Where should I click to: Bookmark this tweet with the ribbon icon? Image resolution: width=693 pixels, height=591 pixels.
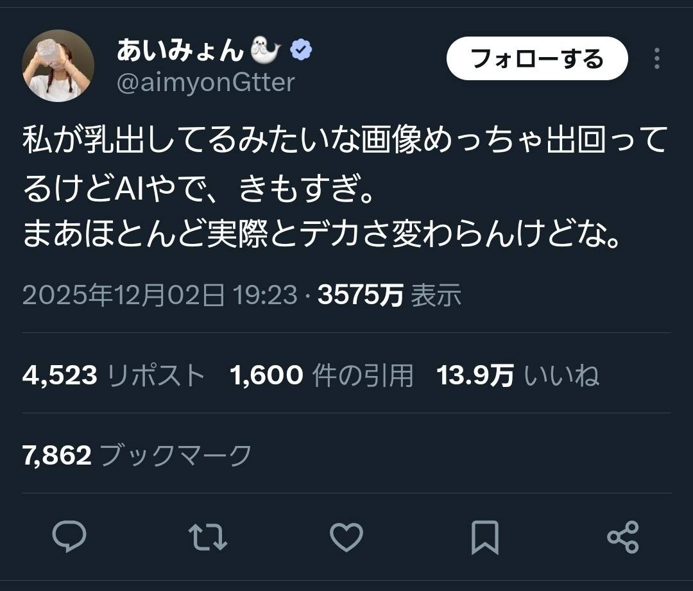[484, 537]
